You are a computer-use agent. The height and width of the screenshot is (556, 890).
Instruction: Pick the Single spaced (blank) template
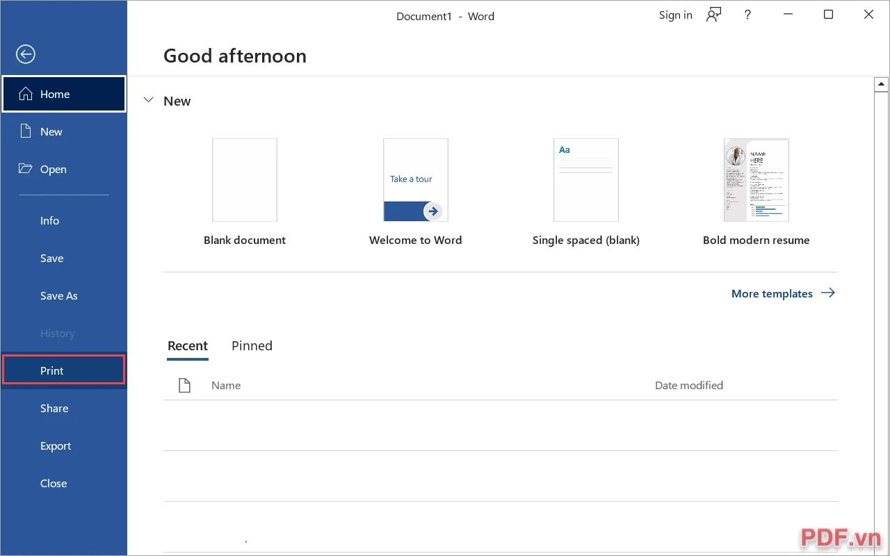coord(586,193)
